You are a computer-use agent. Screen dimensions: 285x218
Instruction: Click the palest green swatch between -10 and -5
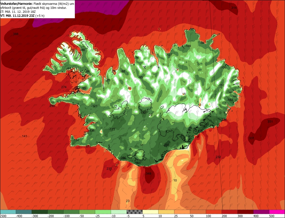[119, 212]
